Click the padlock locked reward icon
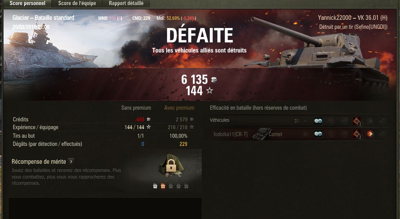Viewport: 400px width, 219px height. (171, 166)
